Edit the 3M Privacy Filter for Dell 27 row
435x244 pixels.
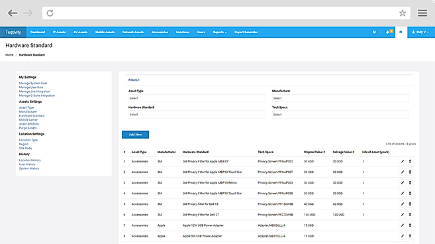click(403, 215)
